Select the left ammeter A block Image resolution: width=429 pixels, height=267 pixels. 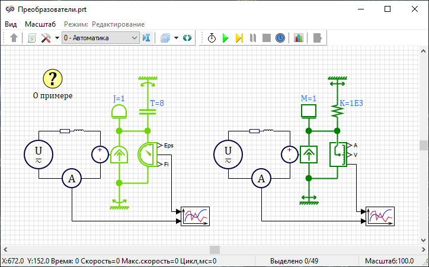click(x=72, y=178)
